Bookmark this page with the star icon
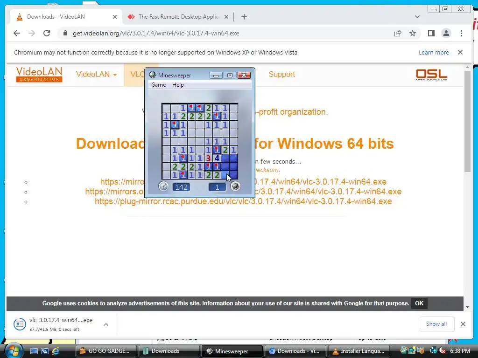The width and height of the screenshot is (478, 358). point(413,33)
